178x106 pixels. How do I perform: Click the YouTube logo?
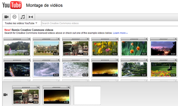click(12, 5)
